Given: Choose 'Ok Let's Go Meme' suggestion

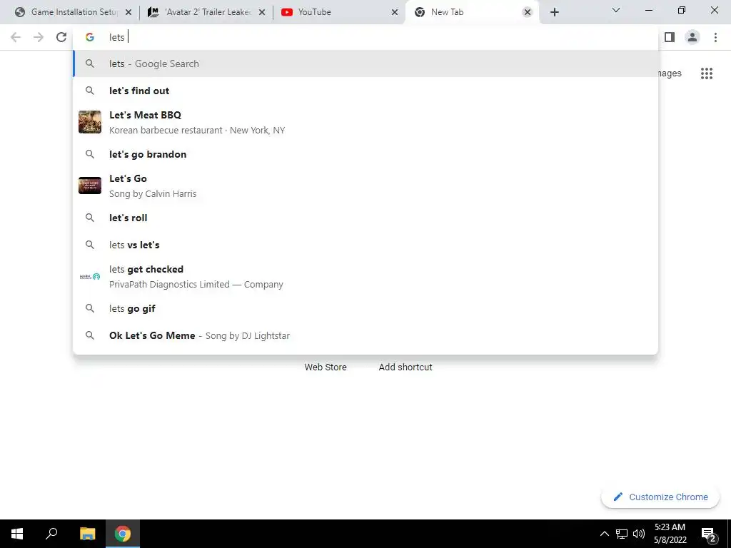Looking at the screenshot, I should click(365, 335).
